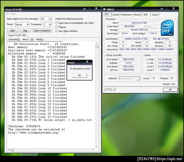Click the horizontal scrollbar right arrow
Screen dimensions: 184x162
[x=94, y=150]
